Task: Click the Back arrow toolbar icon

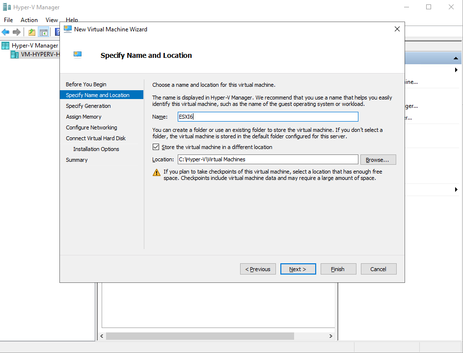Action: [x=5, y=32]
